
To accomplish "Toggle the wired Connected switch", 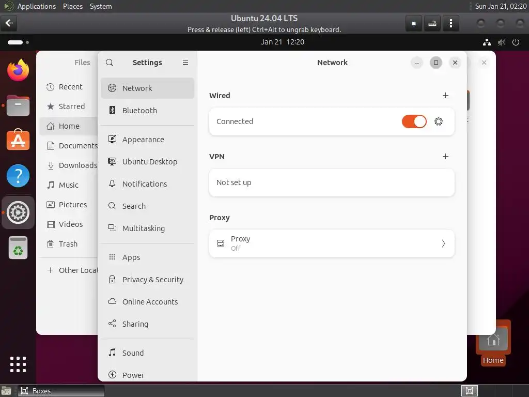I will coord(414,121).
